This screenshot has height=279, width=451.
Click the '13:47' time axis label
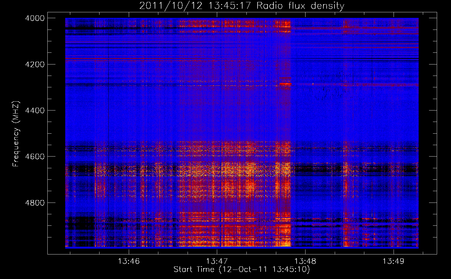(x=217, y=261)
